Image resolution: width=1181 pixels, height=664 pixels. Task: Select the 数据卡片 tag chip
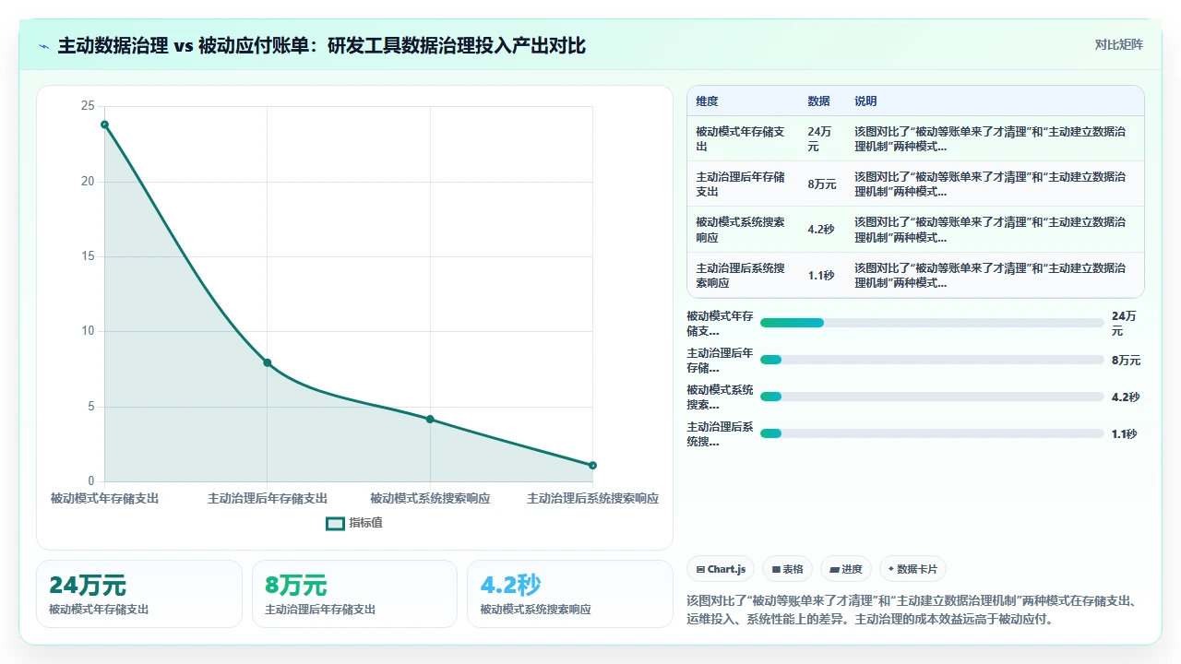coord(913,569)
